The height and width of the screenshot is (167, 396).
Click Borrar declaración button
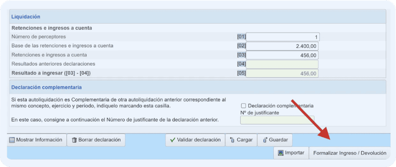(96, 140)
